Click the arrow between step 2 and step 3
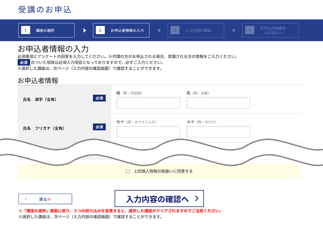This screenshot has height=226, width=323. pyautogui.click(x=159, y=30)
